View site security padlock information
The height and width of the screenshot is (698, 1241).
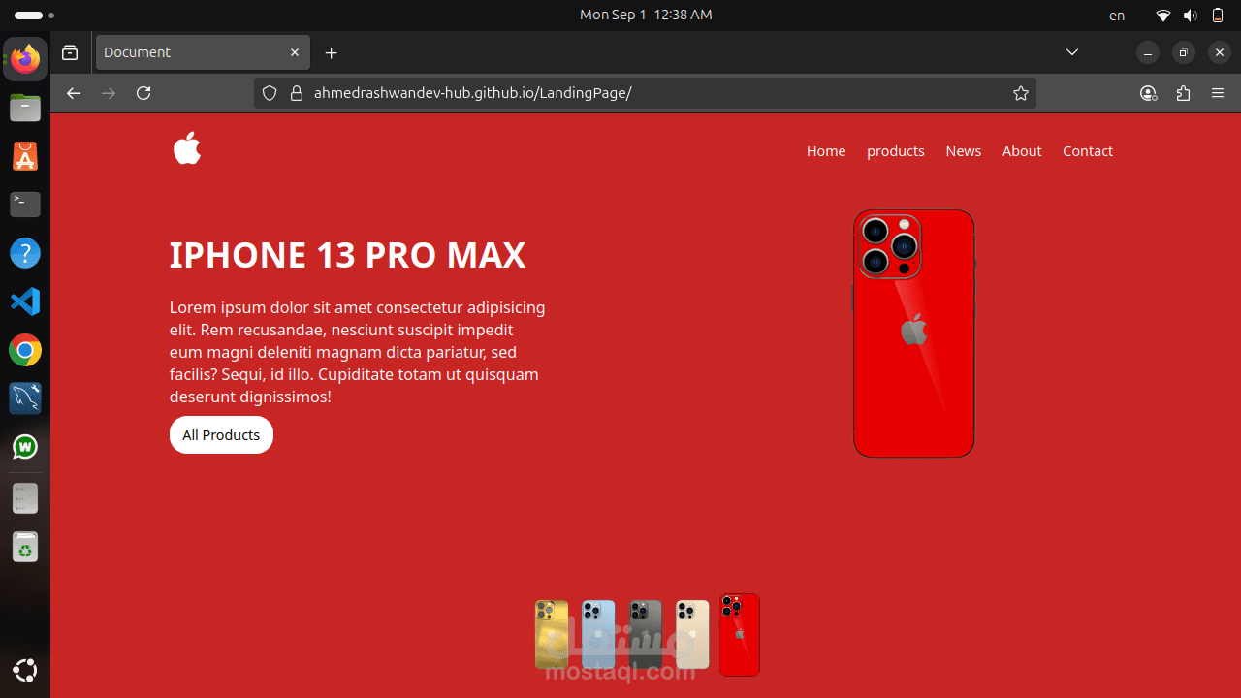click(297, 93)
